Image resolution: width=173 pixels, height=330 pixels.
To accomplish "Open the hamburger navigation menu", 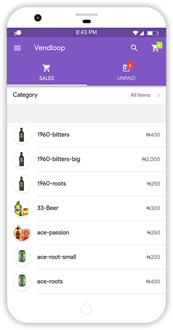I will tap(17, 48).
